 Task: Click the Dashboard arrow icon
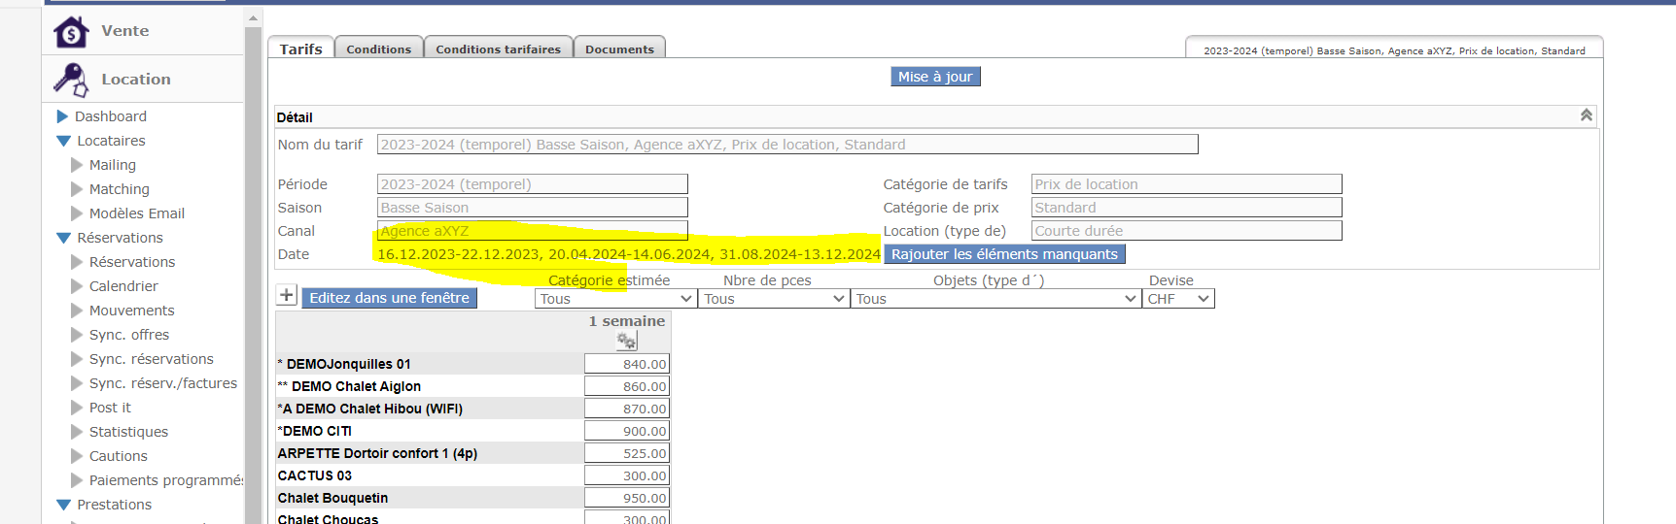[x=62, y=116]
